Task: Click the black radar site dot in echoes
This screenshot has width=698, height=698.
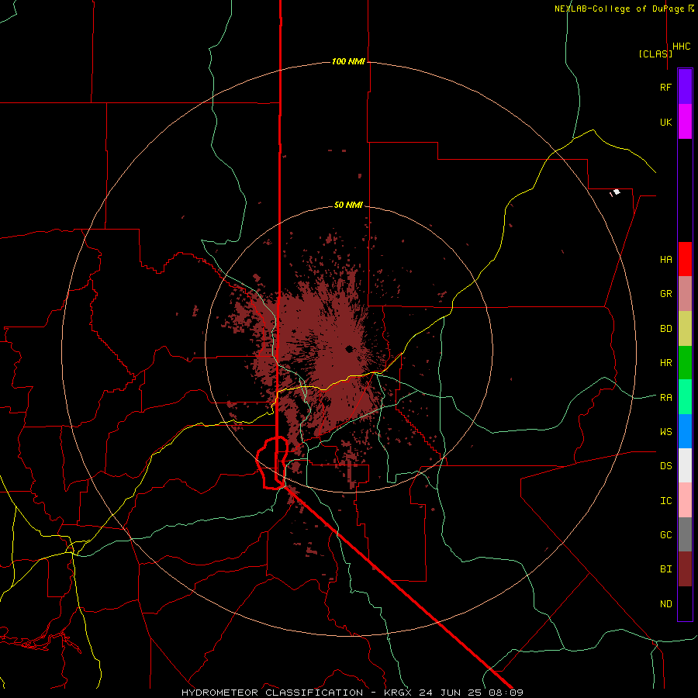Action: pos(349,348)
